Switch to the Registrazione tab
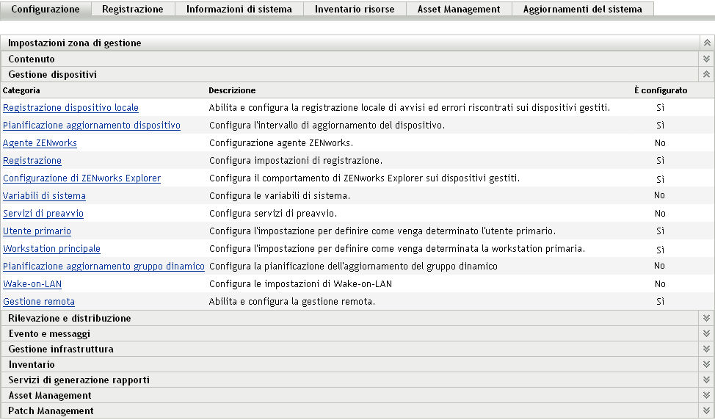715x420 pixels. tap(133, 10)
